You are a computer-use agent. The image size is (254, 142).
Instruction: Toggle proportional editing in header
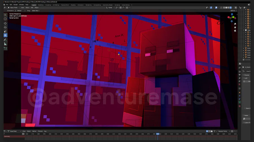(x=127, y=8)
